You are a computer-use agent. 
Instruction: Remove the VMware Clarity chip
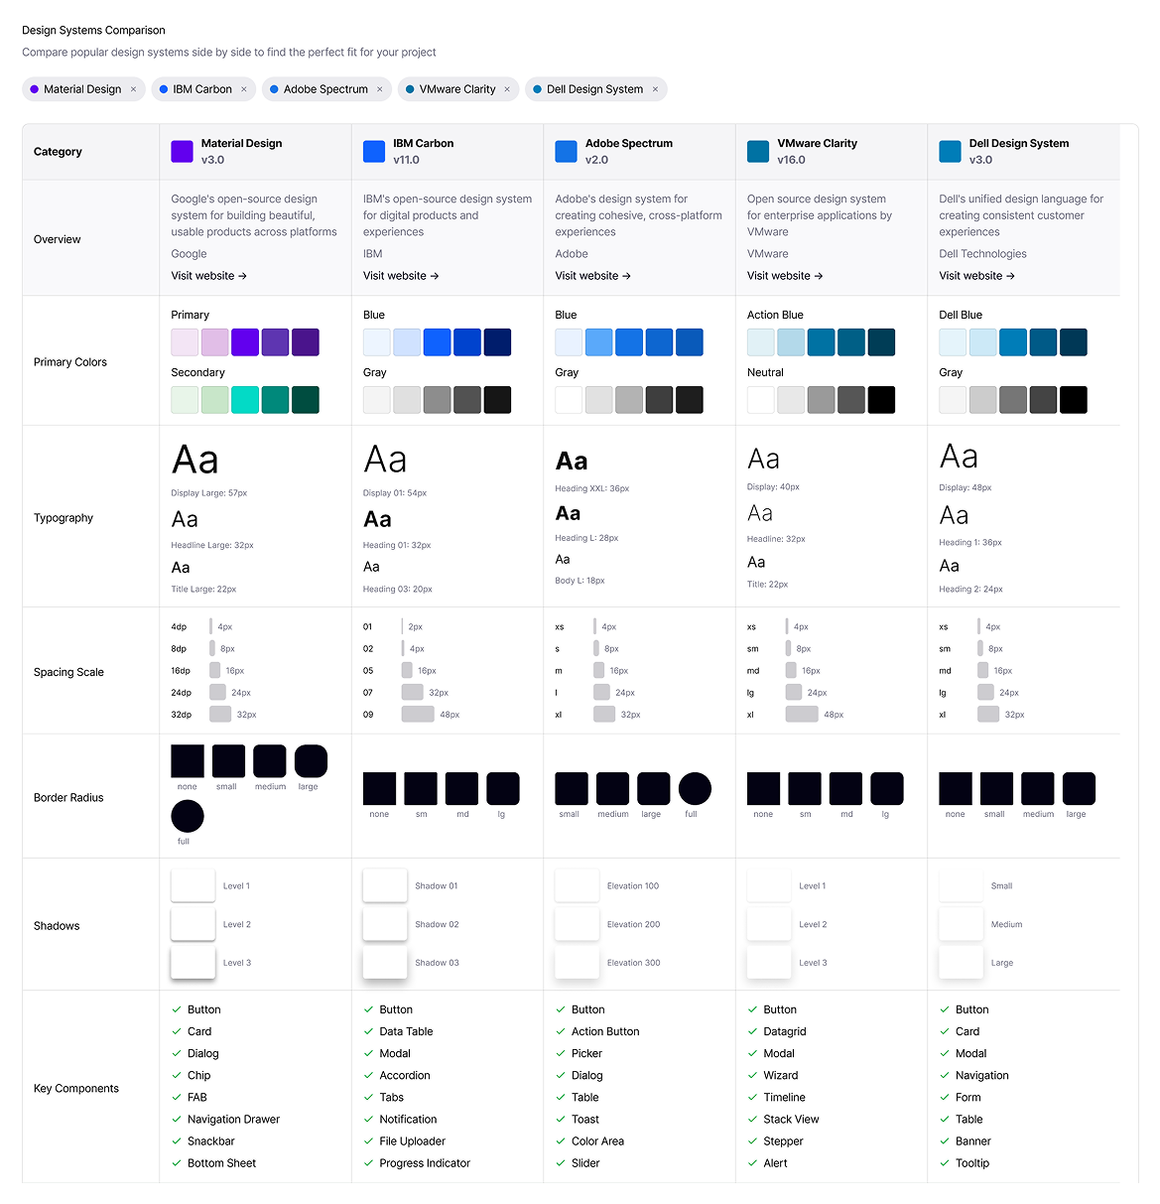[507, 89]
